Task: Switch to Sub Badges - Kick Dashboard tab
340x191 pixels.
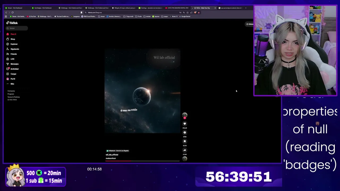Action: (x=43, y=8)
